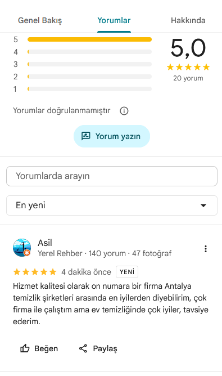This screenshot has width=222, height=376.
Task: Click the Yorum yazın button
Action: tap(112, 136)
